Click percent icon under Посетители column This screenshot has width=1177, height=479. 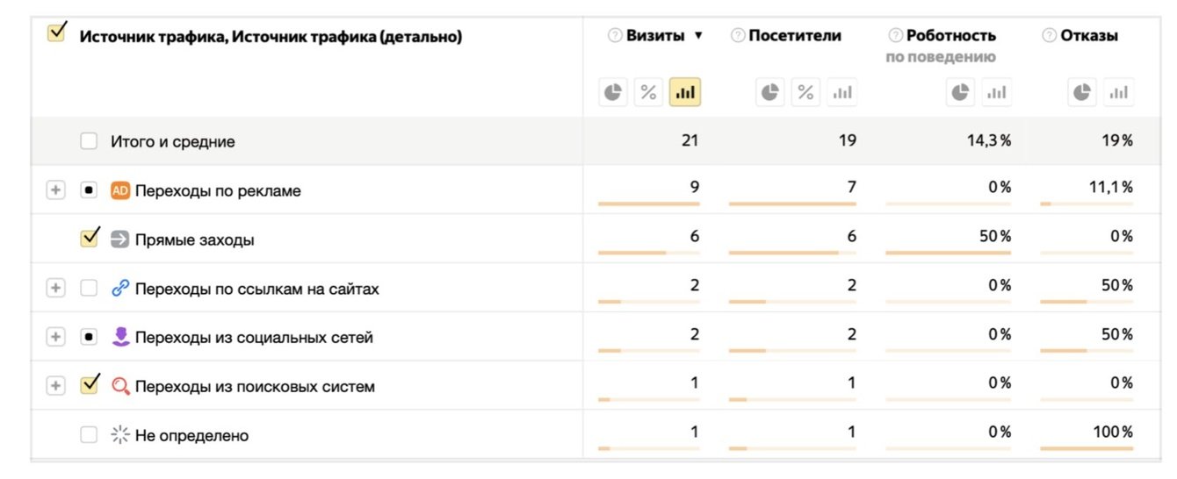tap(805, 92)
